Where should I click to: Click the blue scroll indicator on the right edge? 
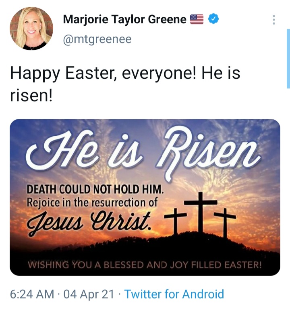[x=288, y=58]
